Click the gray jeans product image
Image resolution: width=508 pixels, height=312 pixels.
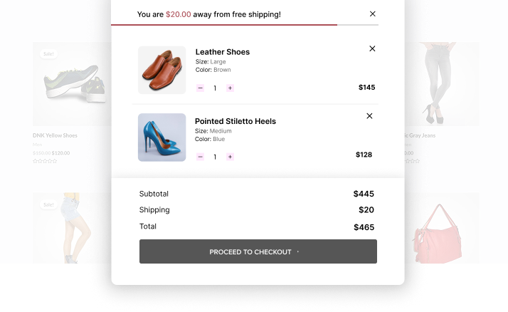[x=442, y=84]
